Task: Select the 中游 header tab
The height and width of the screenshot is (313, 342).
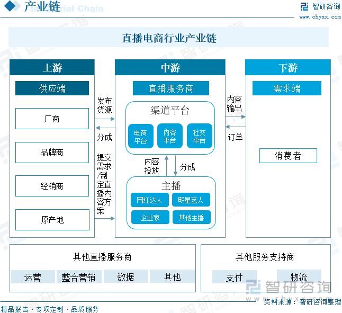Action: pyautogui.click(x=170, y=68)
